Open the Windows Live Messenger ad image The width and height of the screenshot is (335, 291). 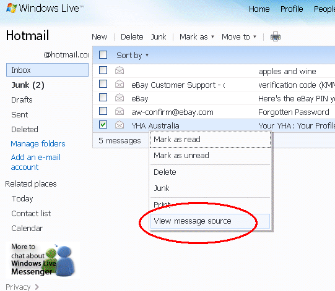coord(43,260)
